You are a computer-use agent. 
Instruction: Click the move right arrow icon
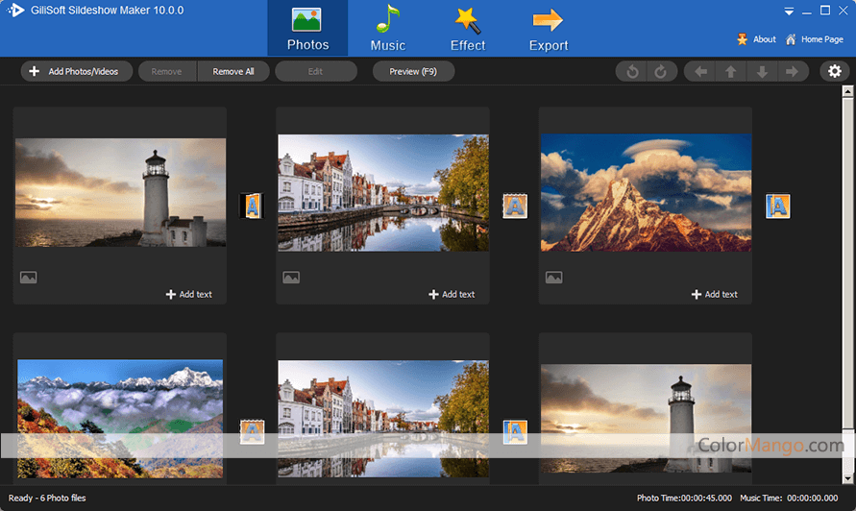pyautogui.click(x=792, y=72)
